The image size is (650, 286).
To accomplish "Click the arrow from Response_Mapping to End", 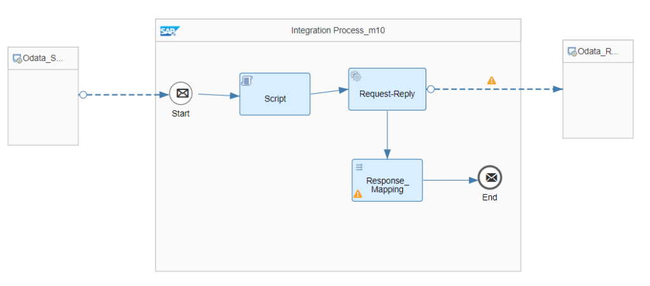I will [450, 180].
